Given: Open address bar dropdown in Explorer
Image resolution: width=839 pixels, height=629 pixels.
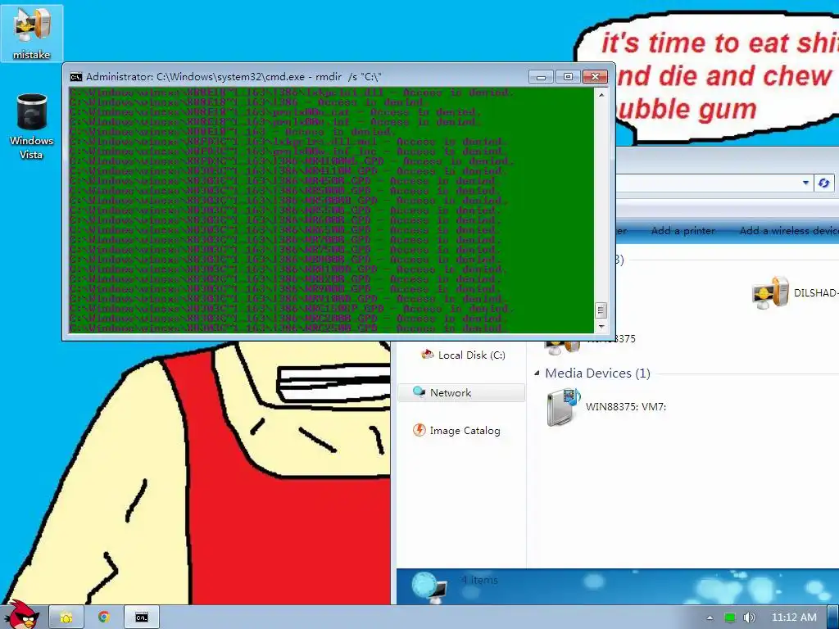Looking at the screenshot, I should [805, 183].
